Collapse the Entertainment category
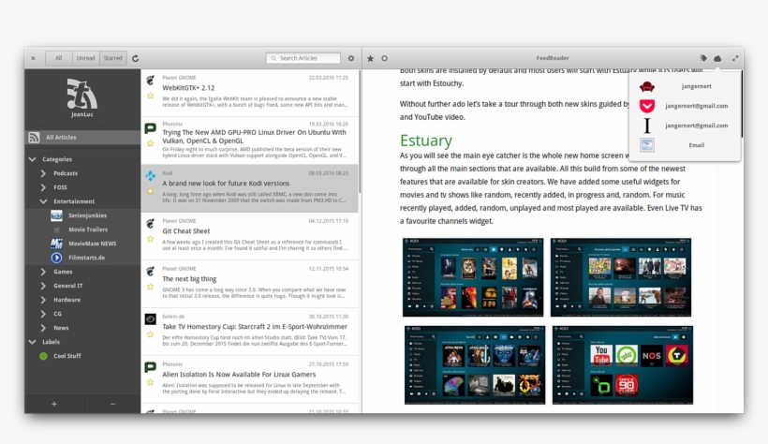Viewport: 768px width, 444px height. [43, 201]
